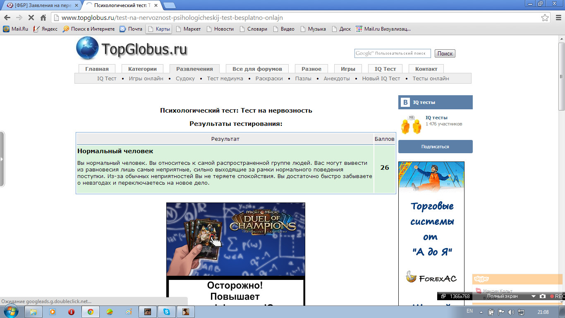Open the Игры site menu tab
565x318 pixels.
tap(348, 69)
